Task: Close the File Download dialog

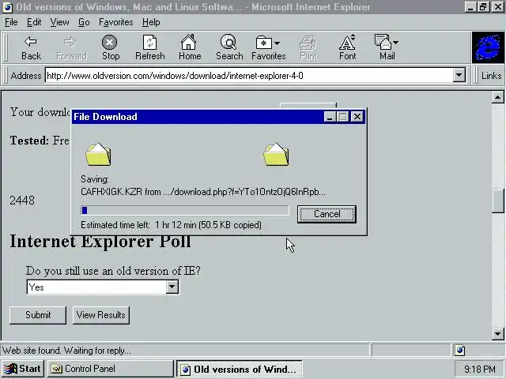Action: (x=357, y=117)
